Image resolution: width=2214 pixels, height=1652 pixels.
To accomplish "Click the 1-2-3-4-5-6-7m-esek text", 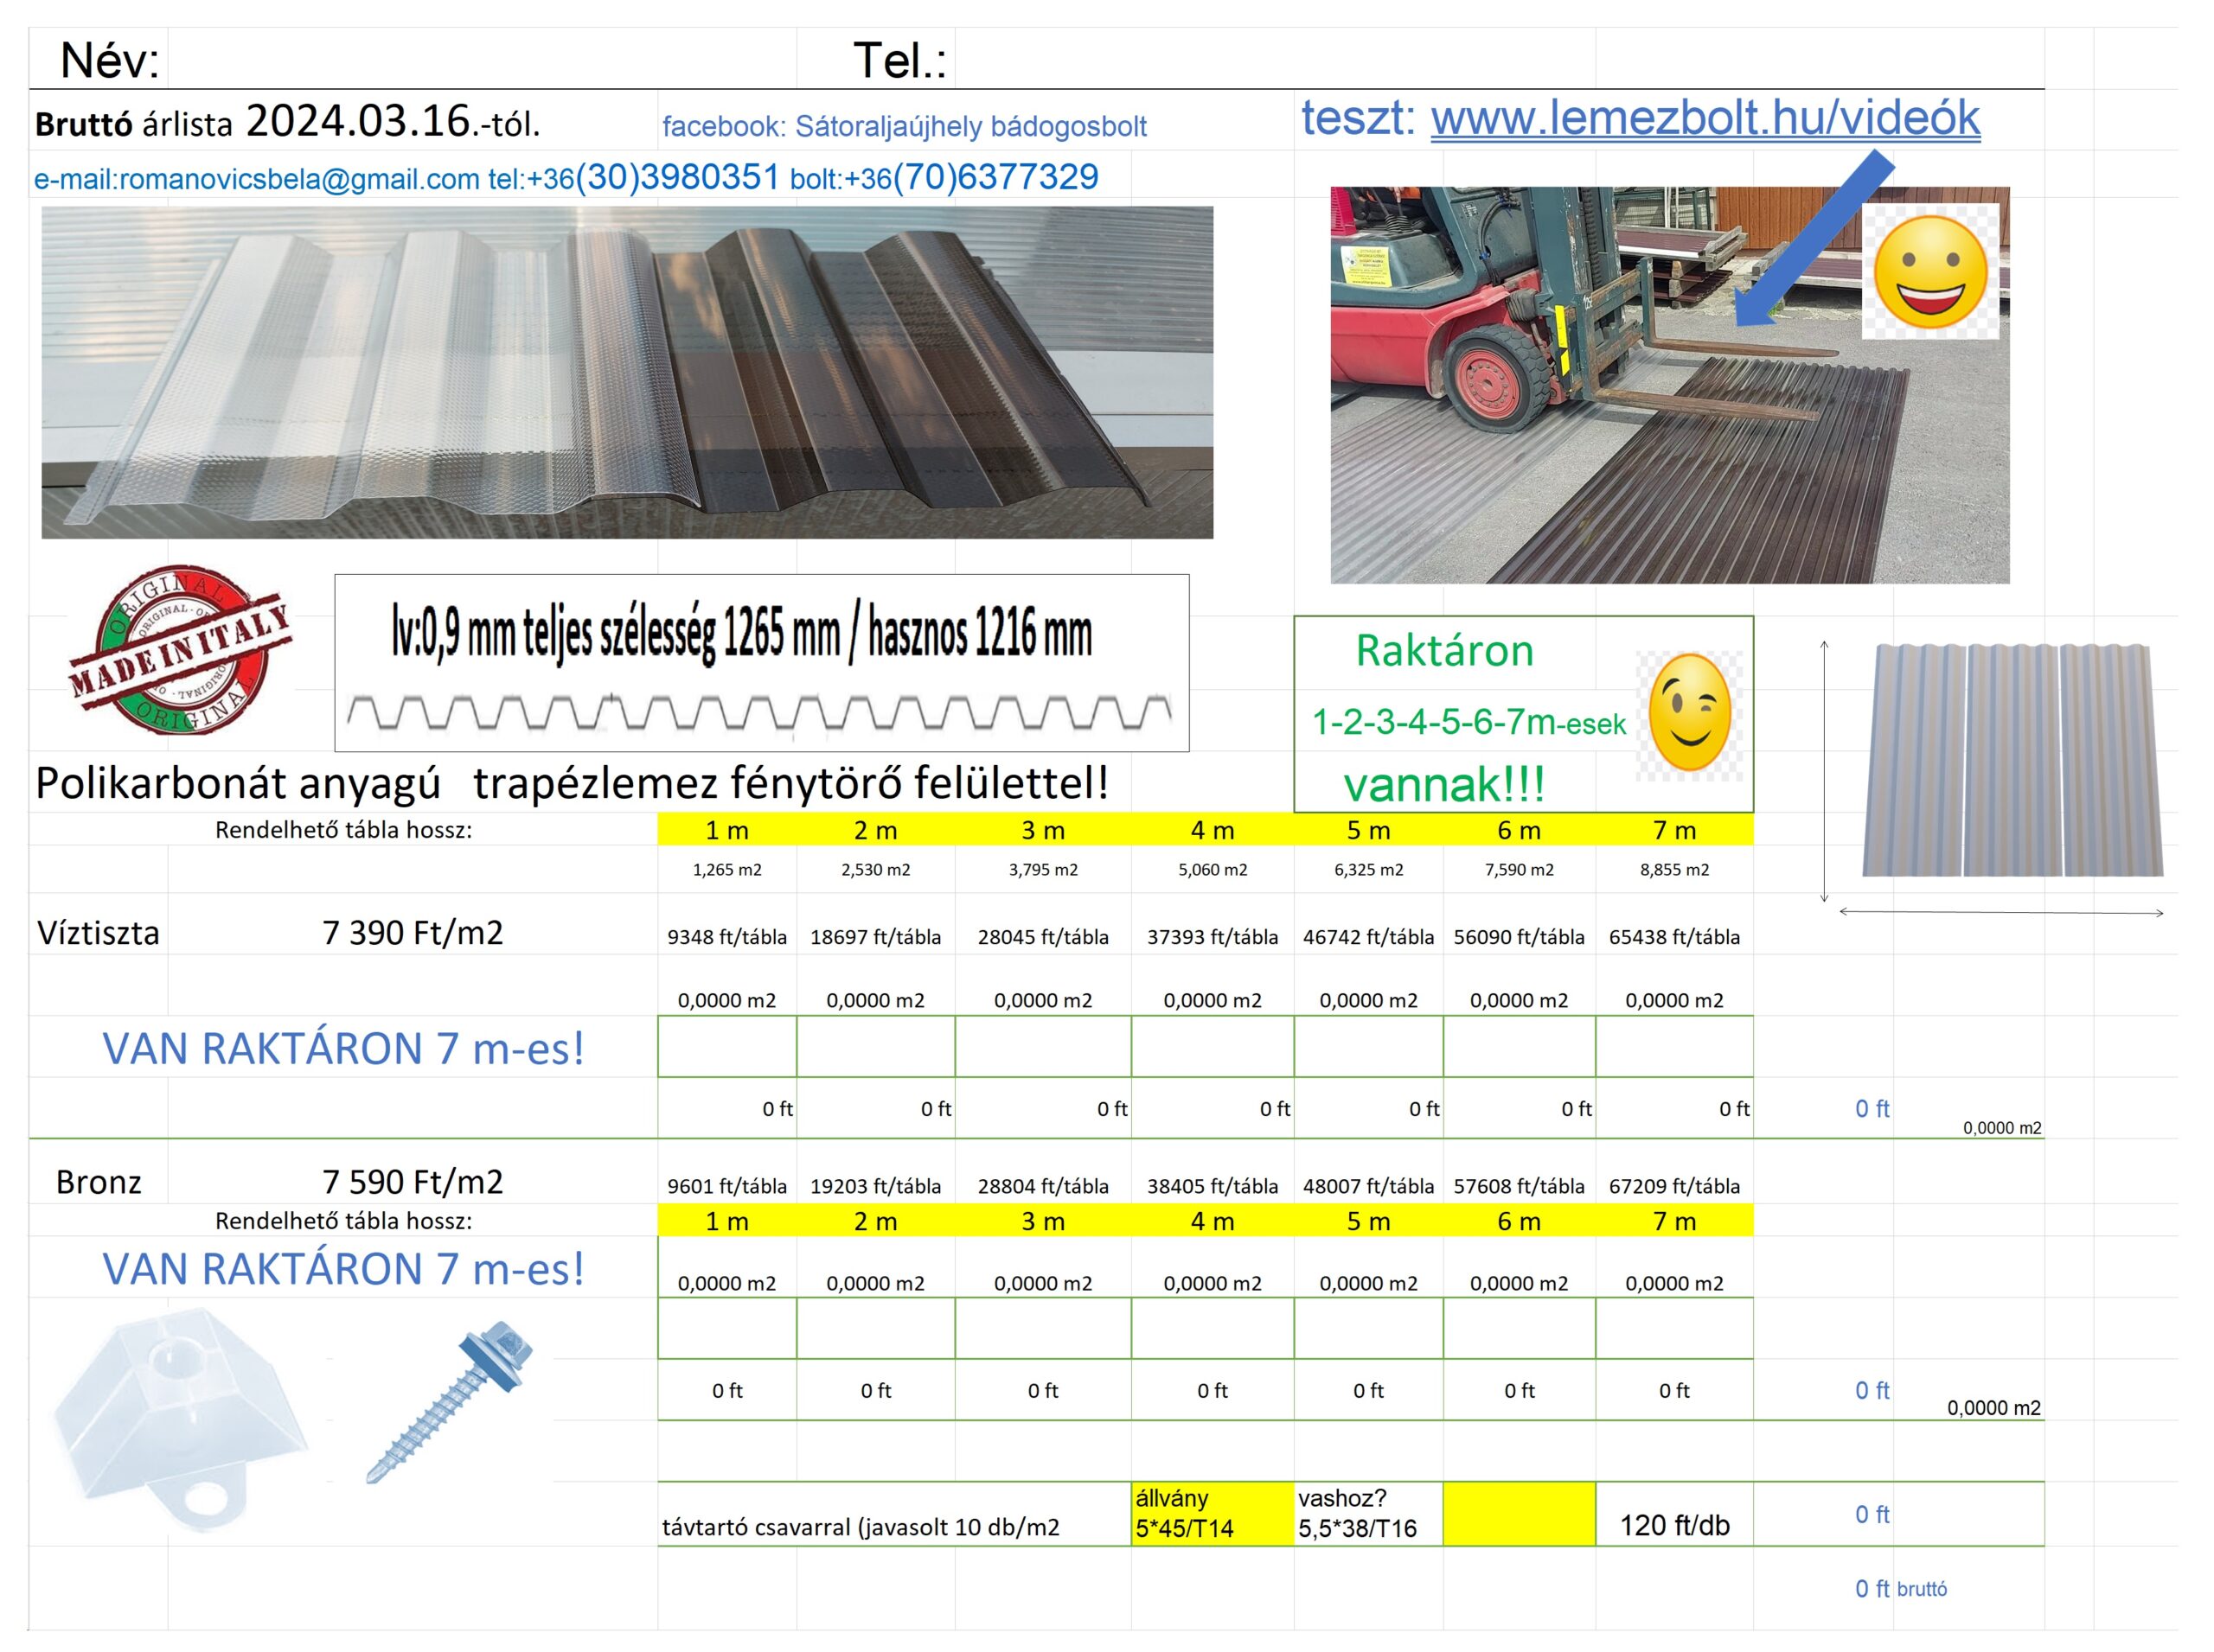I will (1469, 722).
